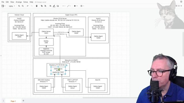Open the Edit menu
The width and height of the screenshot is (184, 103).
(7, 2)
